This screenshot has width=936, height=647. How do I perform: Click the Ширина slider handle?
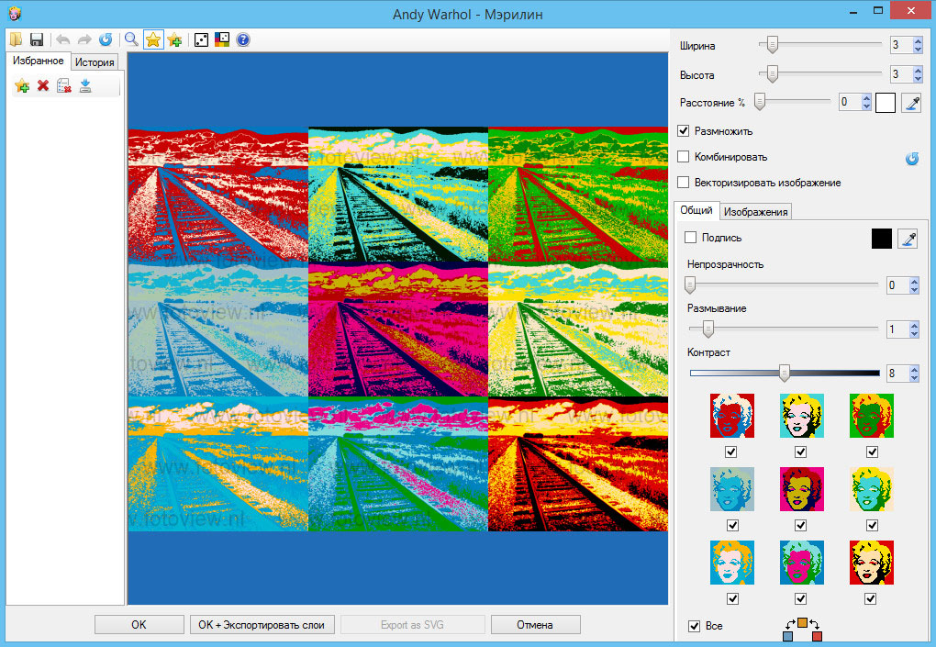tap(772, 44)
